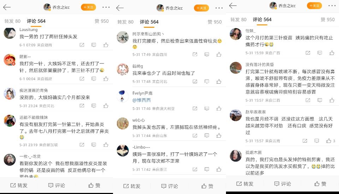This screenshot has width=339, height=194.
Task: Like 鹤绮g's comment
Action: pos(219,81)
